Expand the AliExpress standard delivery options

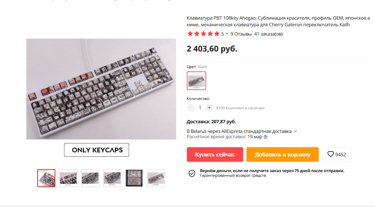click(295, 131)
